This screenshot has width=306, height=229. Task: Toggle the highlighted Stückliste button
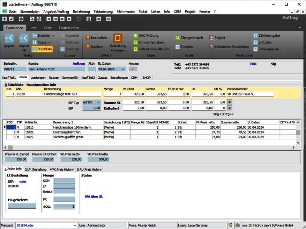coord(42,49)
